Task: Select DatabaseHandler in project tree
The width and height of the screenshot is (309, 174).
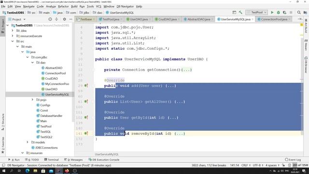Action: (51, 116)
